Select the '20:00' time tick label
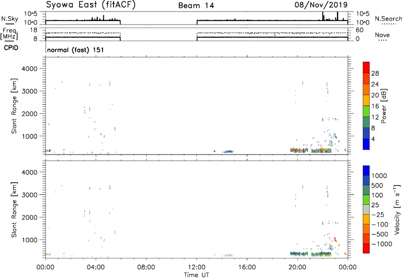 [297, 267]
